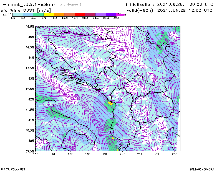Click the 21E longitude label
222x171 pixels.
pyautogui.click(x=140, y=154)
